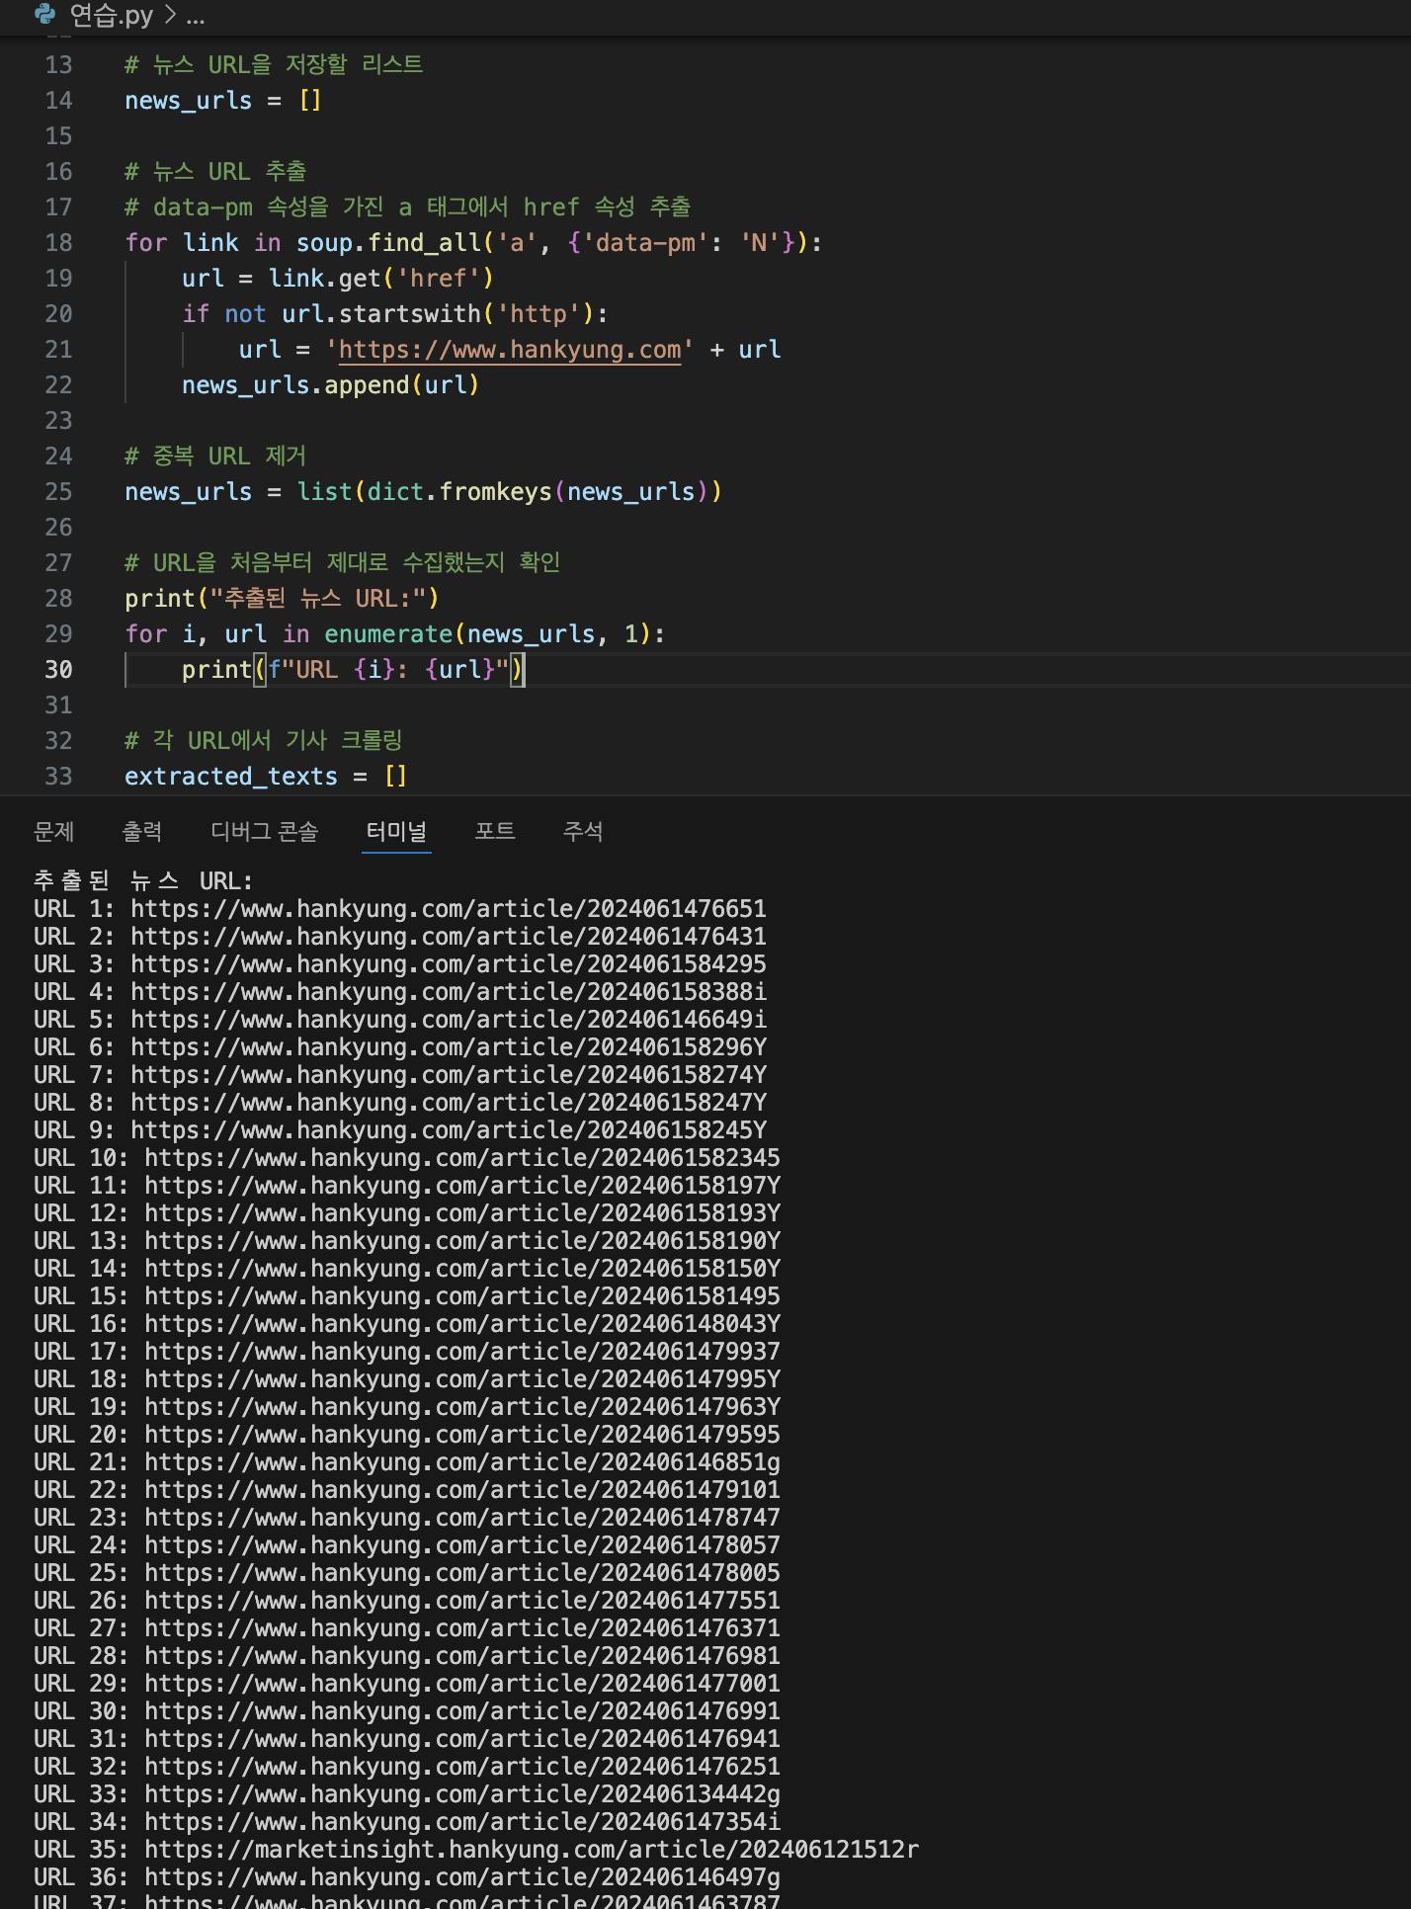
Task: Click the underlined hankyung.com URL in code
Action: click(509, 350)
